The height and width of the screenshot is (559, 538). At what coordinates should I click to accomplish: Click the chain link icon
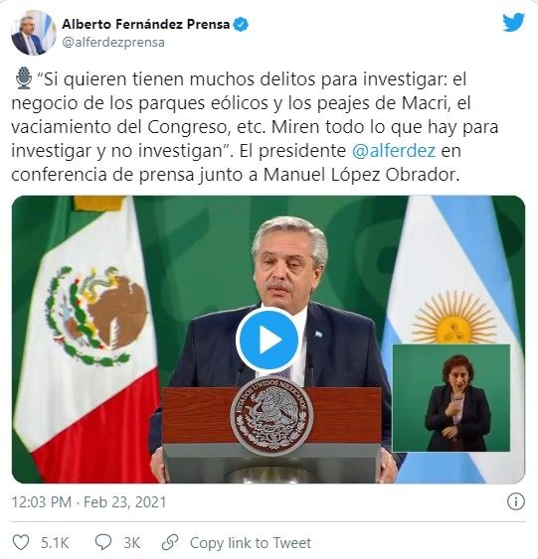(170, 542)
